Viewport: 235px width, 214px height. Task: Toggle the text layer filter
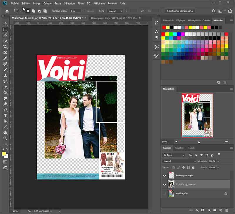tap(202, 155)
